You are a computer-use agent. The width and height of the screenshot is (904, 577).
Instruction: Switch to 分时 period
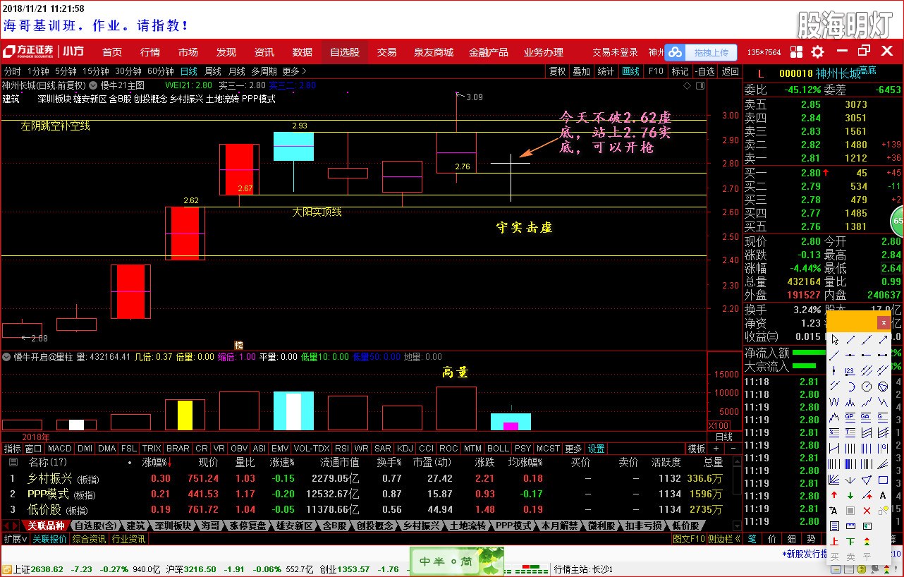click(12, 71)
